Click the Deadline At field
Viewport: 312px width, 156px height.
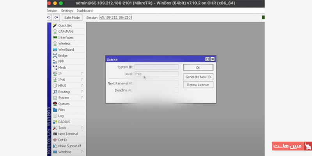click(x=156, y=90)
